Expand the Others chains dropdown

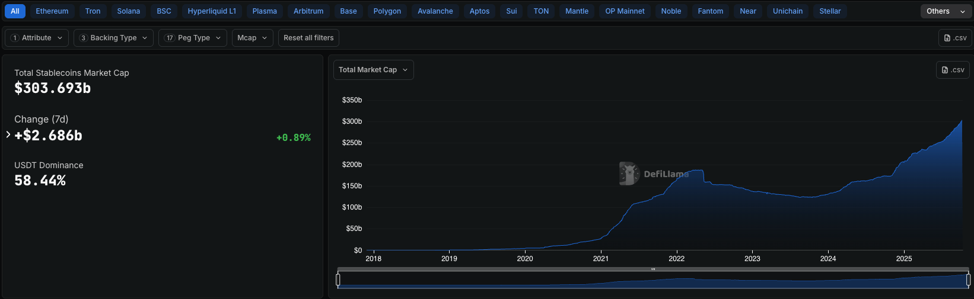(946, 11)
